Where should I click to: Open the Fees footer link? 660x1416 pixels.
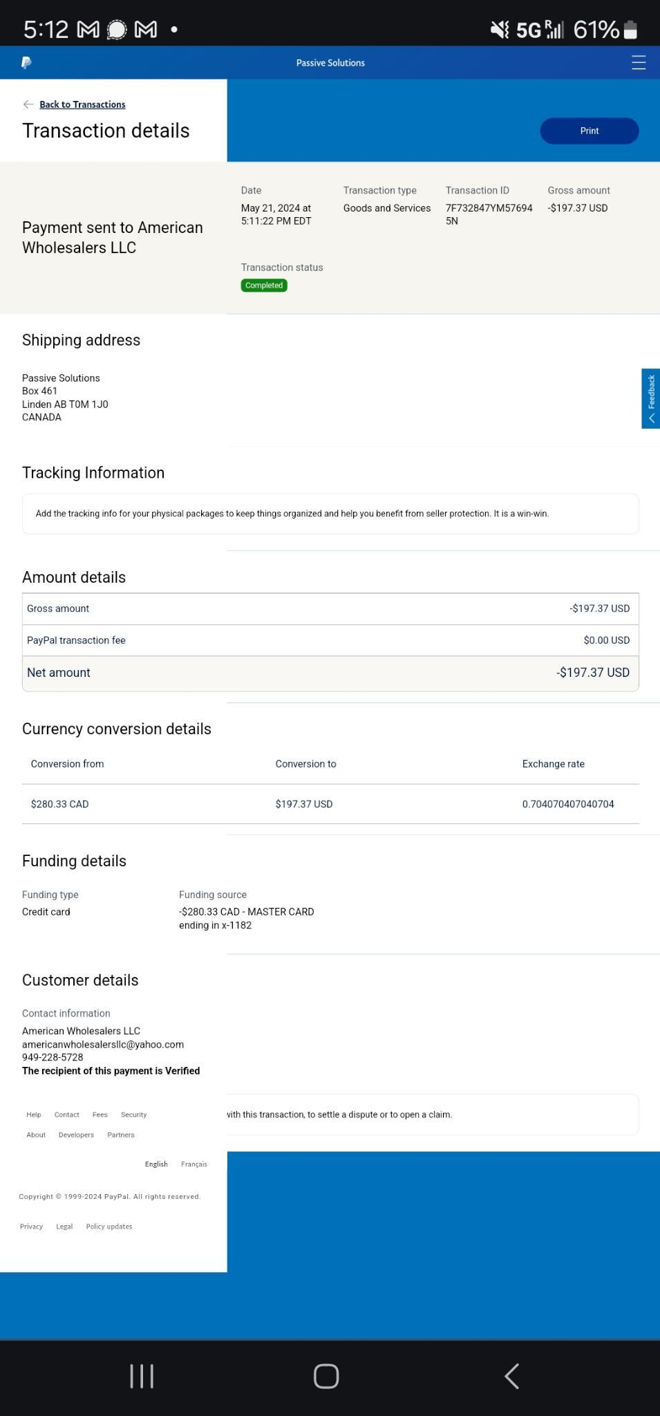coord(100,1115)
